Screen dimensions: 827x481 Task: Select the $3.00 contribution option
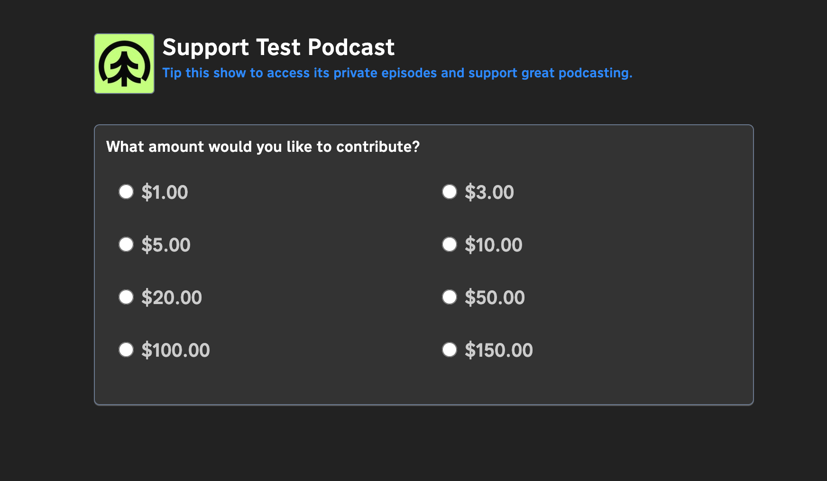coord(450,192)
